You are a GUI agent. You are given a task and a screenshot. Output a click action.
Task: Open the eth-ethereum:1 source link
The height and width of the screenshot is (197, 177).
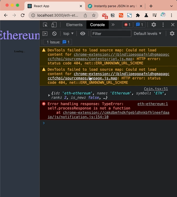[153, 104]
